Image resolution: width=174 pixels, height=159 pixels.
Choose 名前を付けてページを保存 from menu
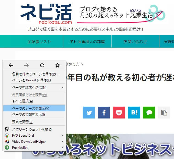point(34,74)
